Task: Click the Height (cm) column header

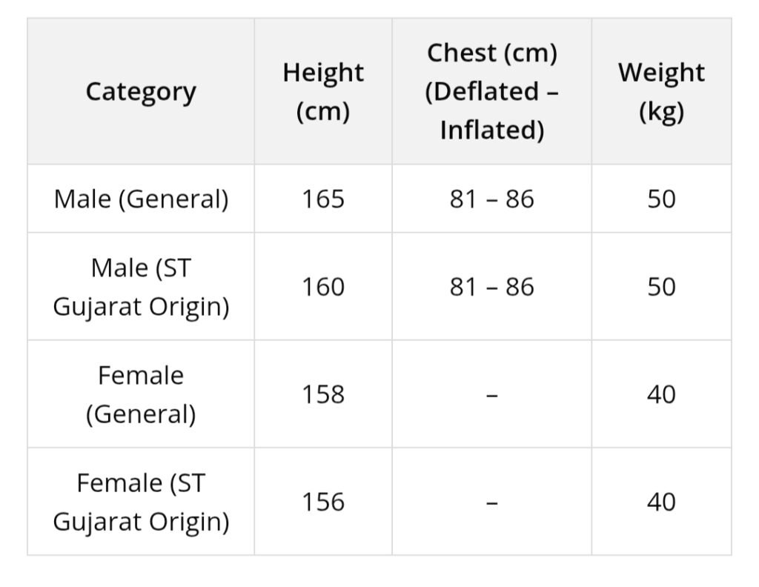Action: tap(323, 92)
